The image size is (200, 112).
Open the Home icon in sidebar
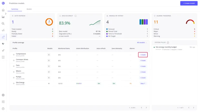[x=3, y=10]
